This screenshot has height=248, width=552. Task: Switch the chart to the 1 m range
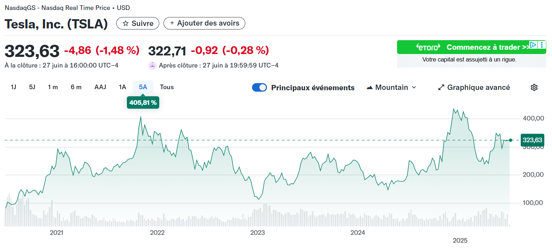(53, 87)
